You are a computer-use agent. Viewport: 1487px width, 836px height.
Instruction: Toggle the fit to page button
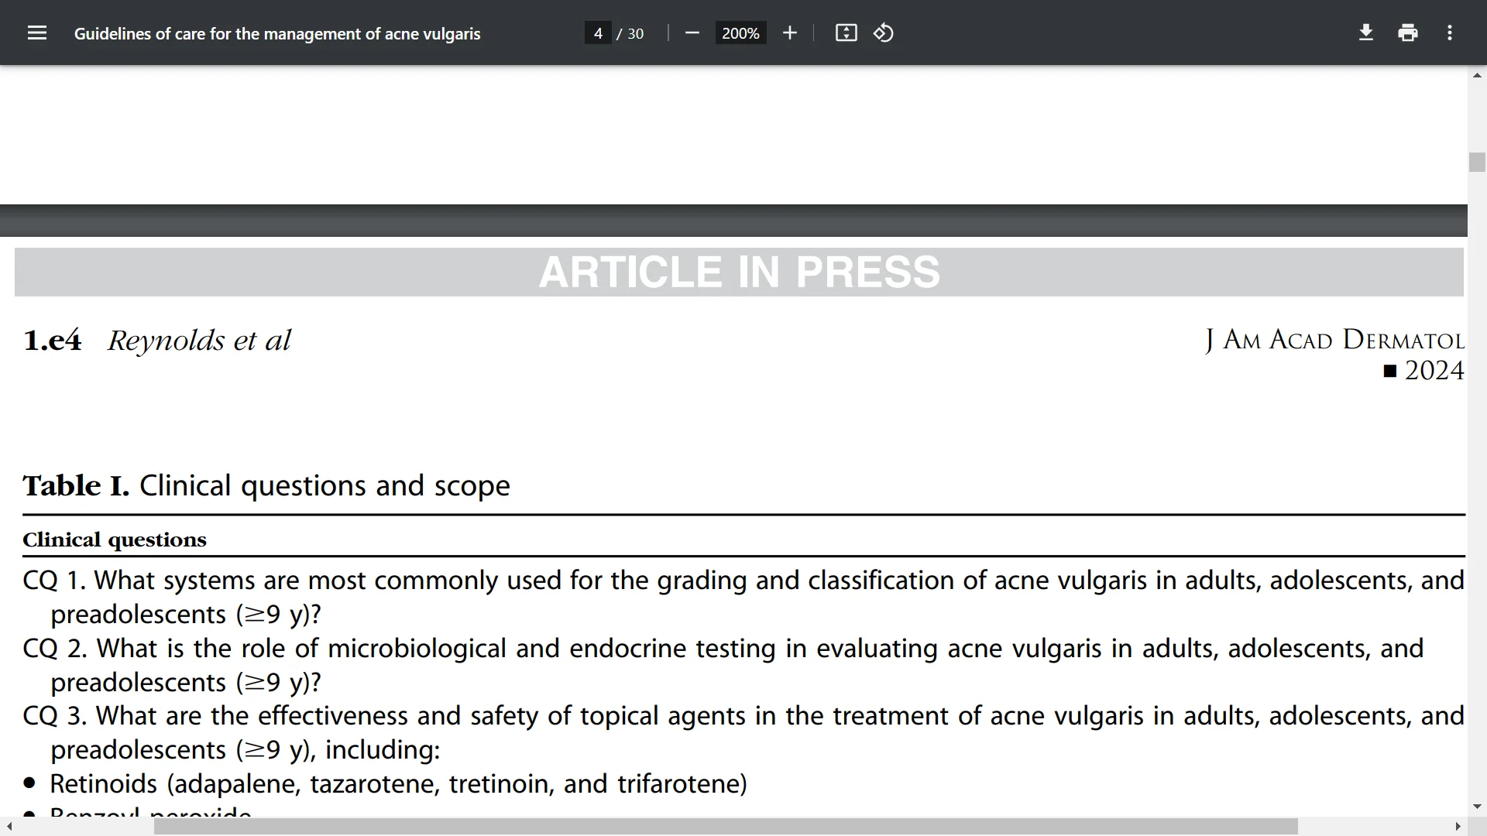[x=846, y=33]
